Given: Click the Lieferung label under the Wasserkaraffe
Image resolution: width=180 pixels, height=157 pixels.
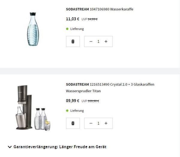Looking at the screenshot, I should coord(77,29).
